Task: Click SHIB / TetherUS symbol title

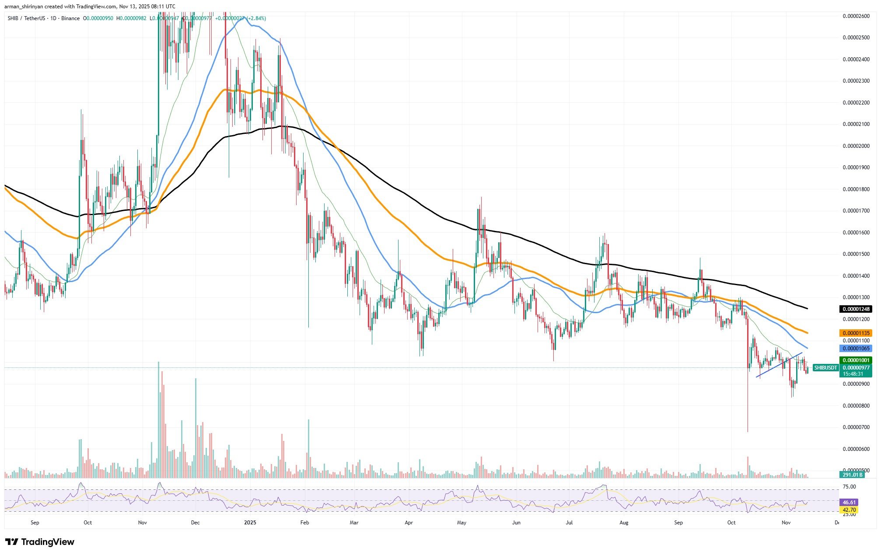Action: click(26, 18)
